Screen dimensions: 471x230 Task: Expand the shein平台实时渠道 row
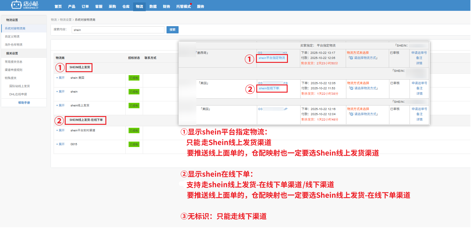(61, 130)
